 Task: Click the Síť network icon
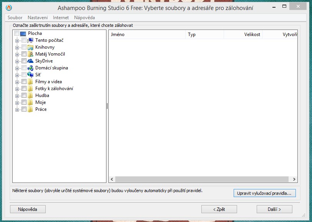click(x=30, y=75)
